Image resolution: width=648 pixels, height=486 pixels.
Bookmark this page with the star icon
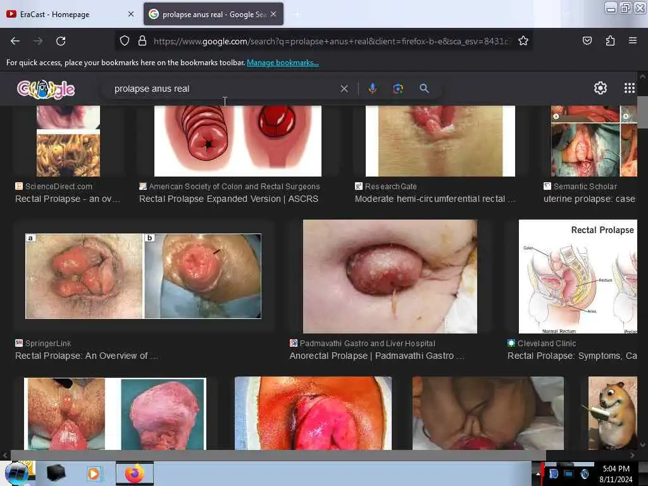(523, 40)
